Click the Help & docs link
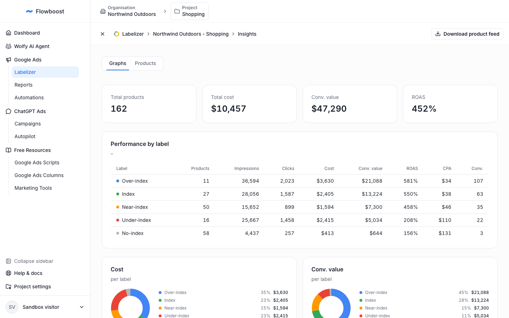Image resolution: width=509 pixels, height=318 pixels. [28, 273]
